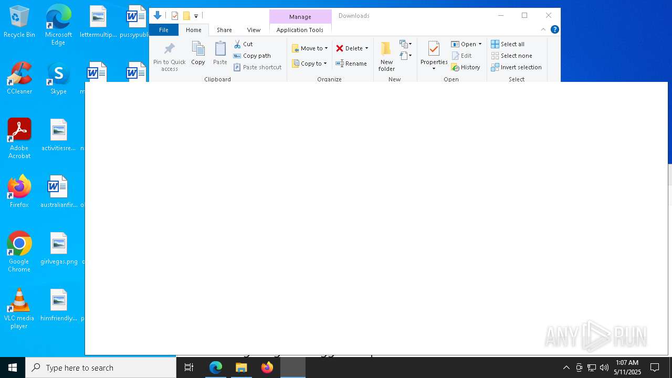Switch to the View ribbon tab
This screenshot has width=672, height=378.
coord(254,30)
